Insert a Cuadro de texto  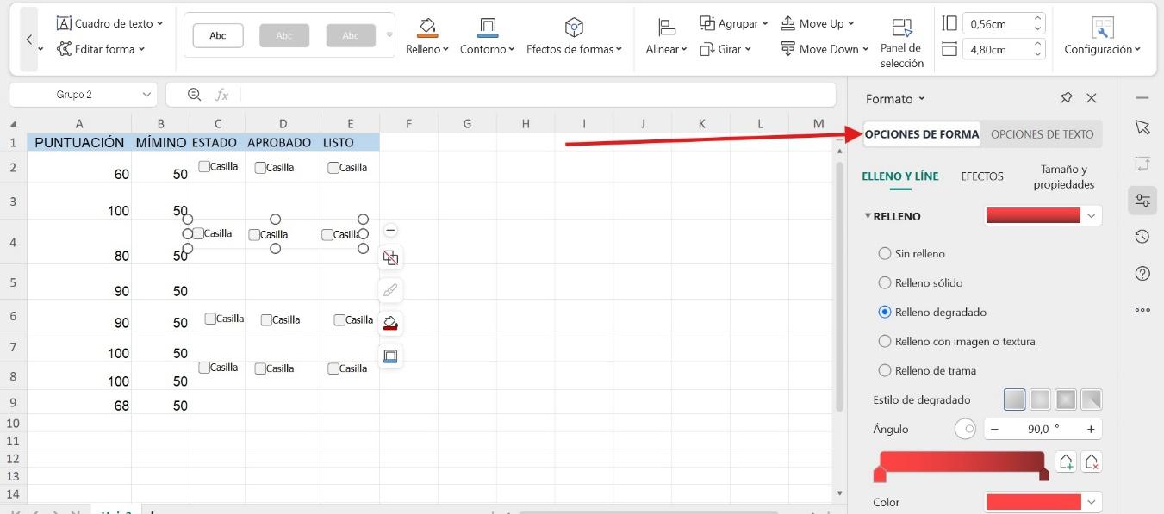pyautogui.click(x=109, y=23)
